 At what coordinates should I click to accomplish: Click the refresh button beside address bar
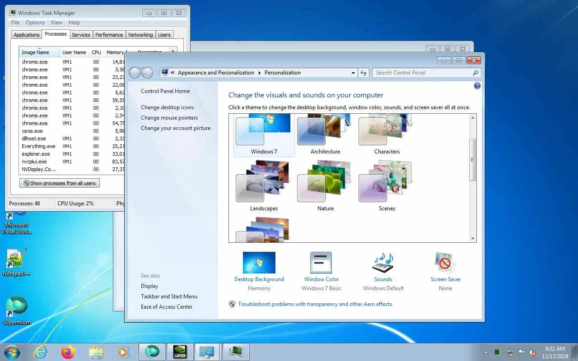tap(364, 73)
